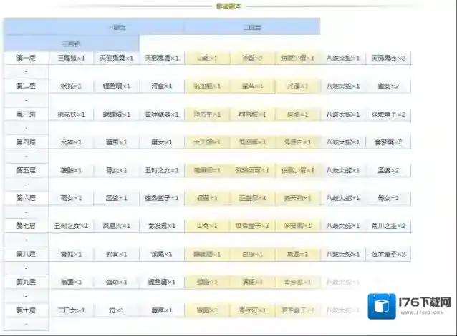Select the 骨女×2 cell
The image size is (457, 336).
point(388,198)
